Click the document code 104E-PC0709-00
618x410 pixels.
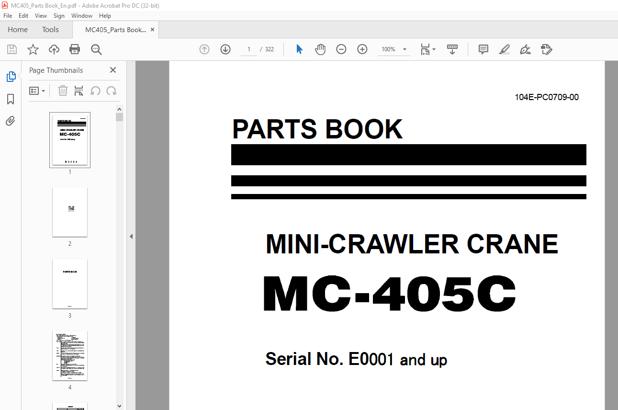point(547,97)
